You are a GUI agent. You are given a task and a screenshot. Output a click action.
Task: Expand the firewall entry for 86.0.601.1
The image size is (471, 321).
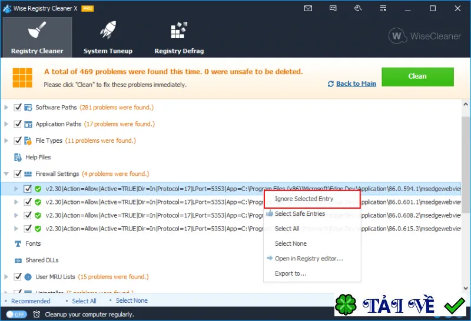coord(16,202)
